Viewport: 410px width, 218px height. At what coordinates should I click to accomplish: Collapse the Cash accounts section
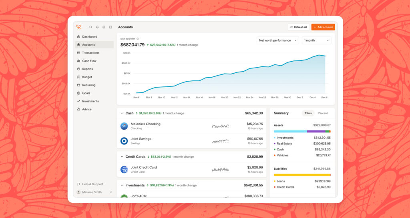[122, 113]
